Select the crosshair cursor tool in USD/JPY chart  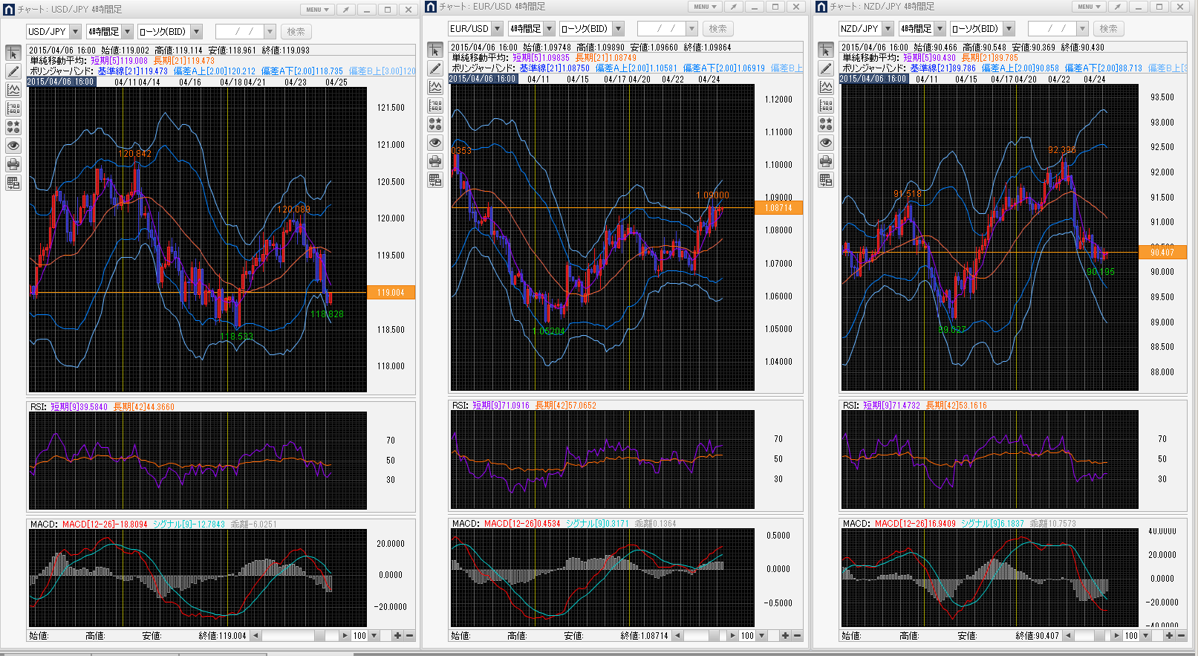pos(13,53)
